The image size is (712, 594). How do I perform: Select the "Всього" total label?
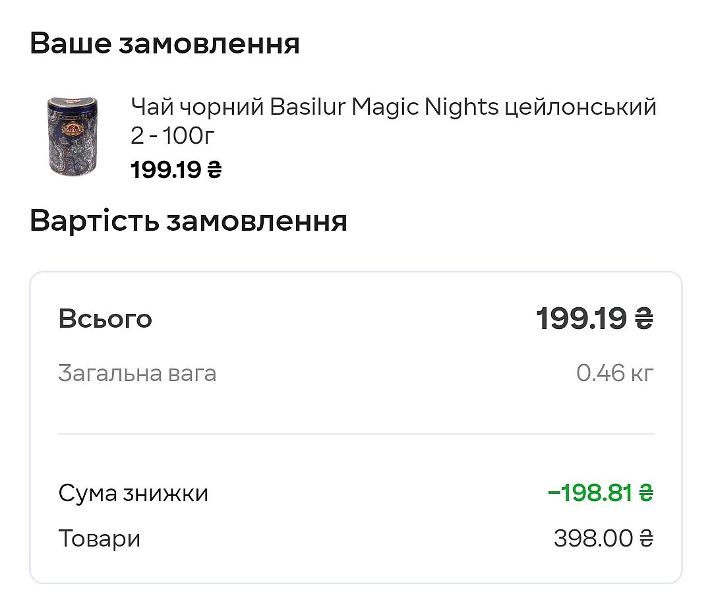pyautogui.click(x=105, y=319)
